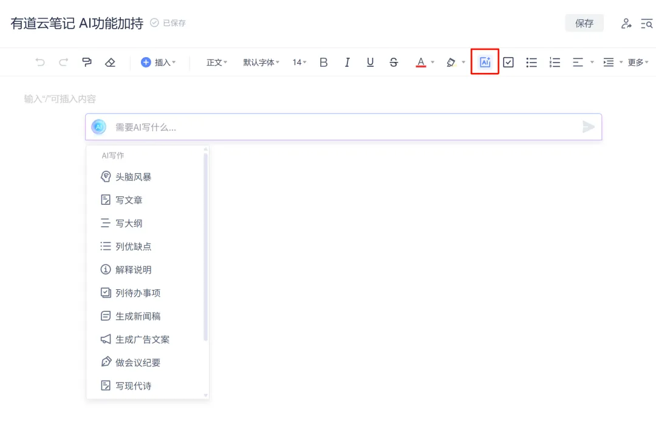The width and height of the screenshot is (656, 437).
Task: Click the 保存 save button
Action: (x=584, y=23)
